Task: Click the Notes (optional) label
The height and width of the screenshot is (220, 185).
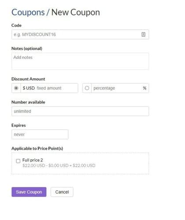Action: coord(27,48)
